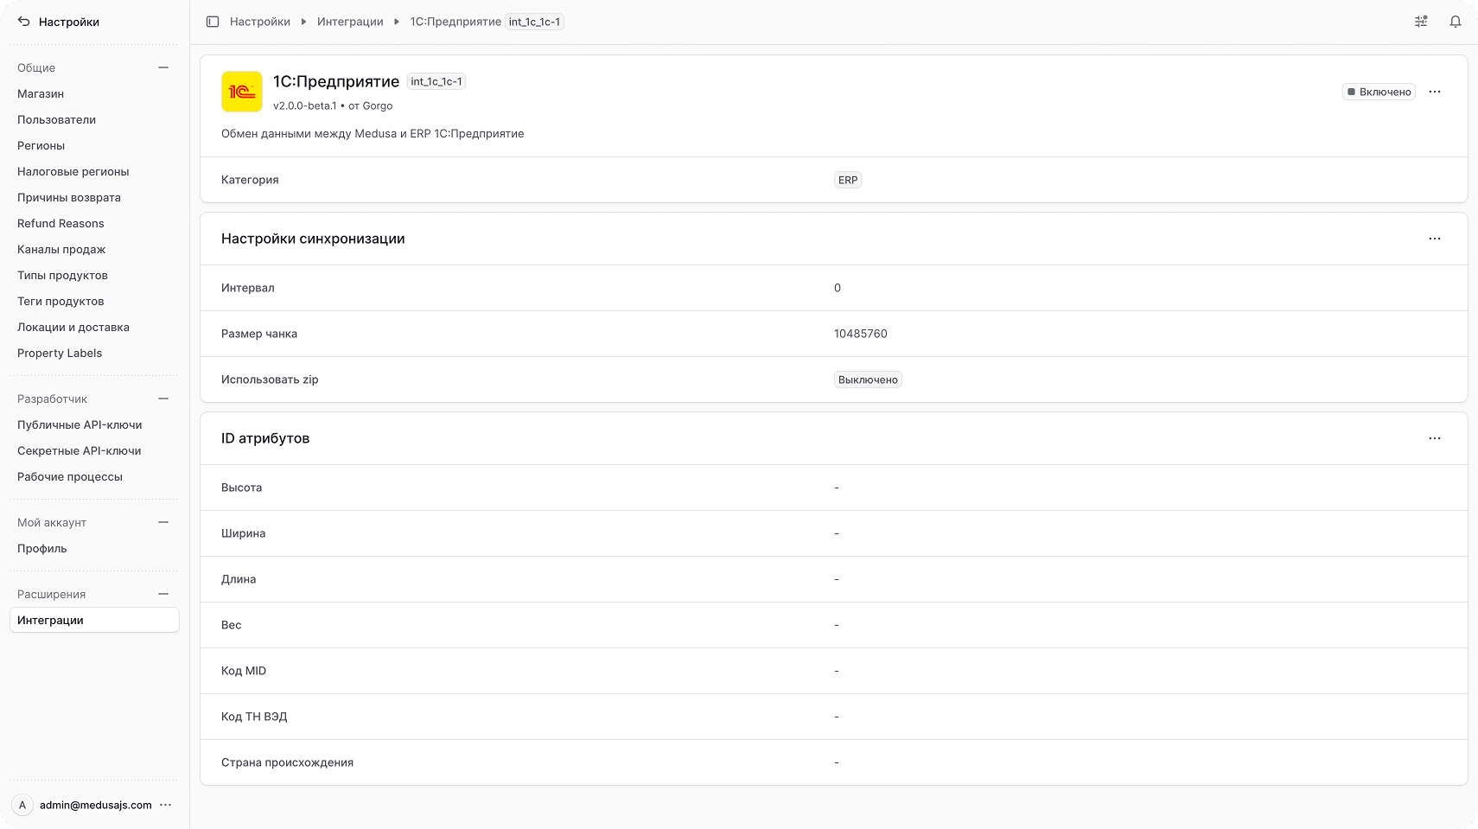Click the admin avatar letter A
1478x829 pixels.
click(x=22, y=805)
